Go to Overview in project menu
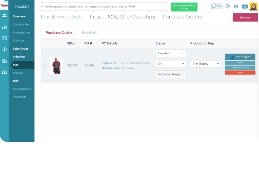The image size is (259, 173). 19,16
